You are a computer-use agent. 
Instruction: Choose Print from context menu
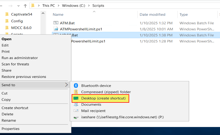[x=6, y=51]
